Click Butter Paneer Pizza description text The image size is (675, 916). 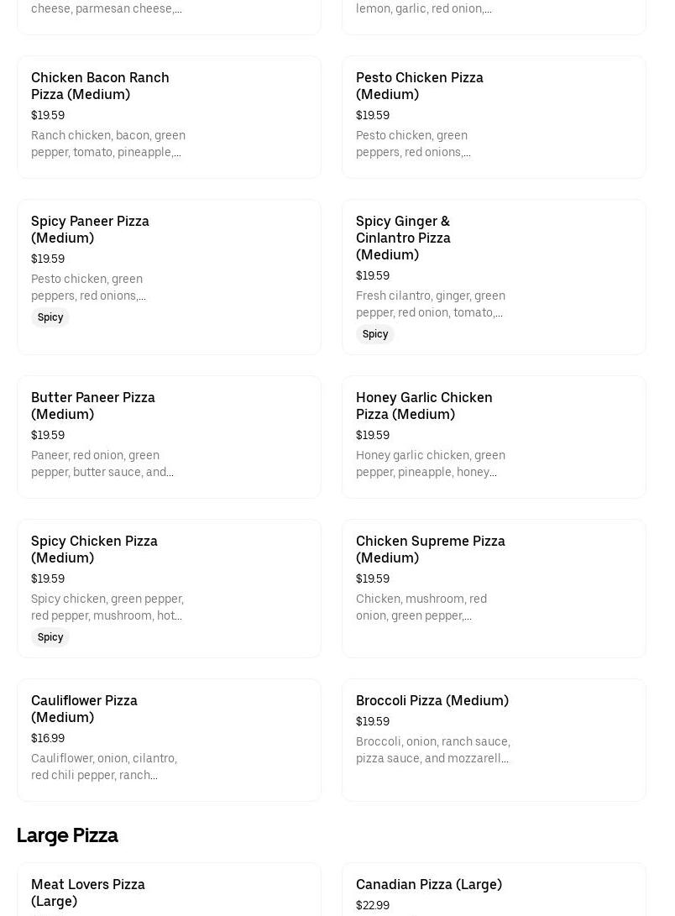point(102,463)
